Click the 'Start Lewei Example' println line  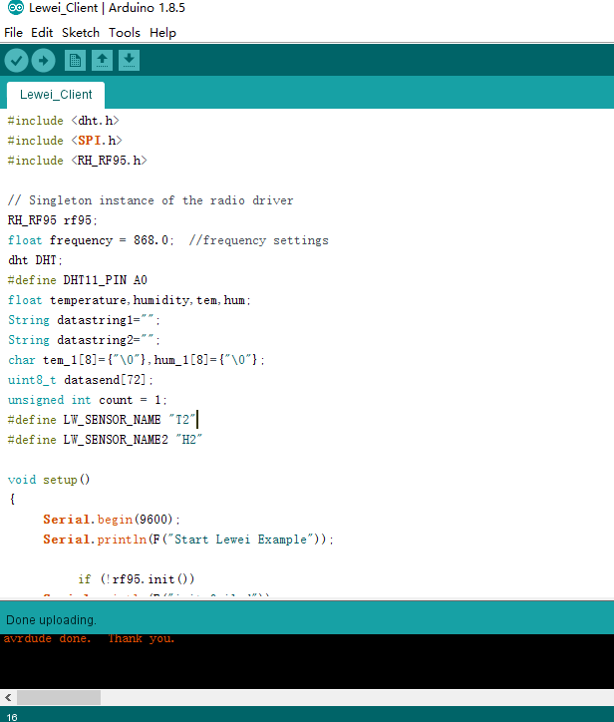(188, 540)
